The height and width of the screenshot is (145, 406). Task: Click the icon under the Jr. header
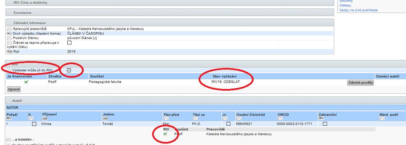(x=225, y=119)
